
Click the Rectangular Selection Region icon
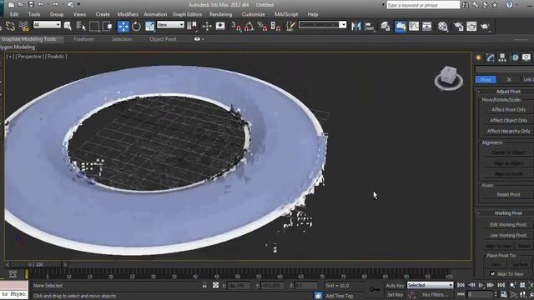point(94,27)
